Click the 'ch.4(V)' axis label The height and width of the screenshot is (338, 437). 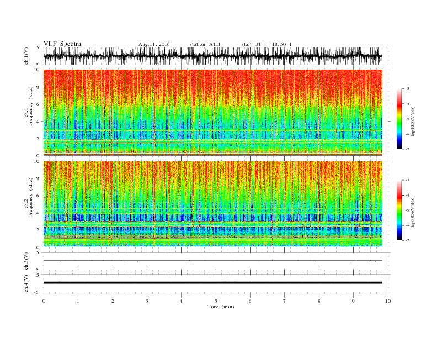tap(26, 283)
